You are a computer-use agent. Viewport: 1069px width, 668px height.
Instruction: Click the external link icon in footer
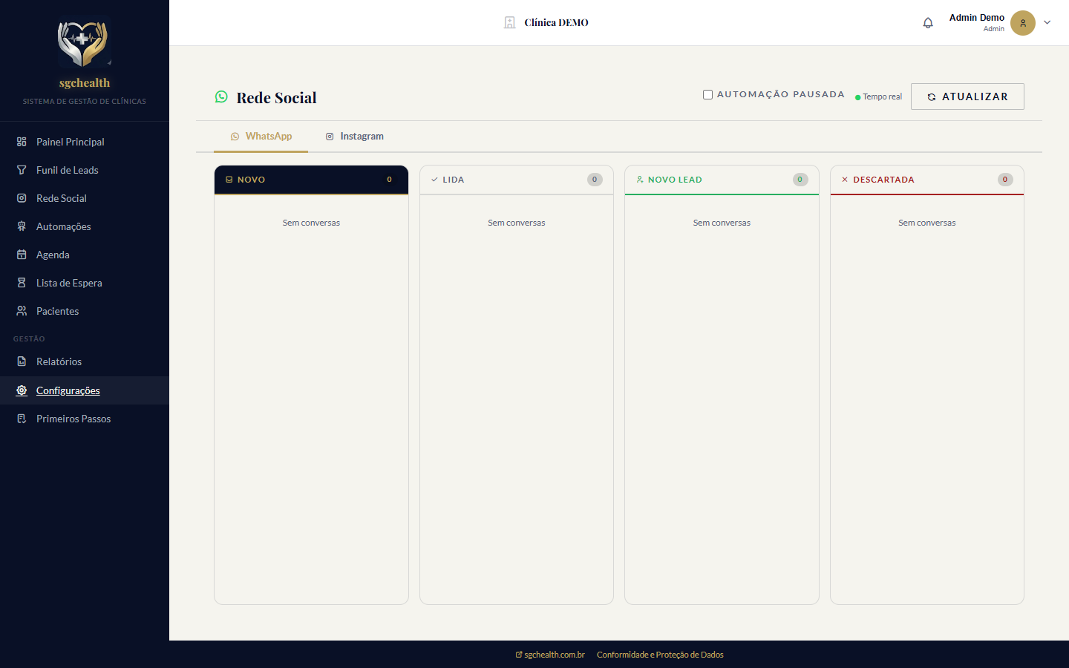[x=519, y=655]
